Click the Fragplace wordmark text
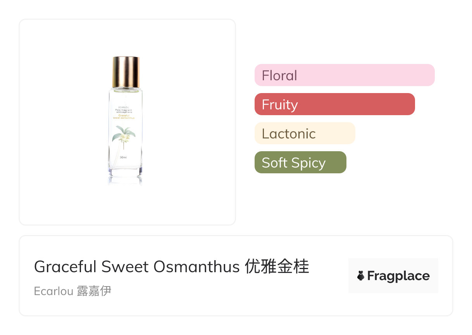The width and height of the screenshot is (472, 335). point(398,276)
